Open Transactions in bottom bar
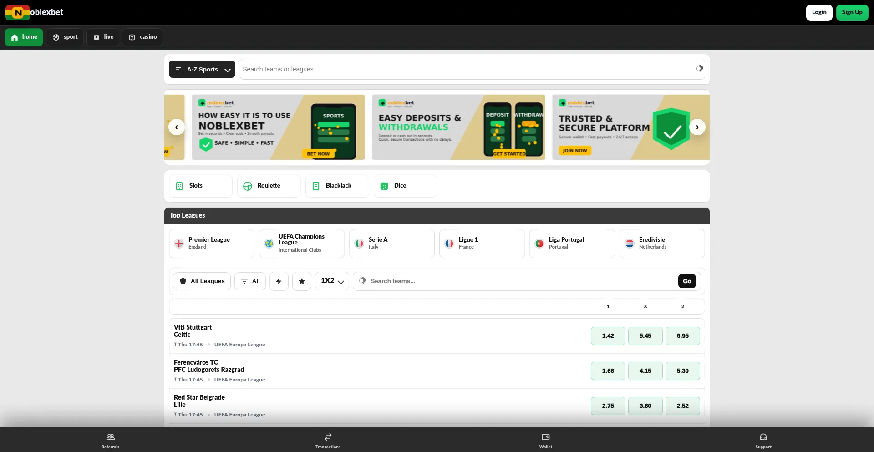This screenshot has width=874, height=452. (328, 441)
